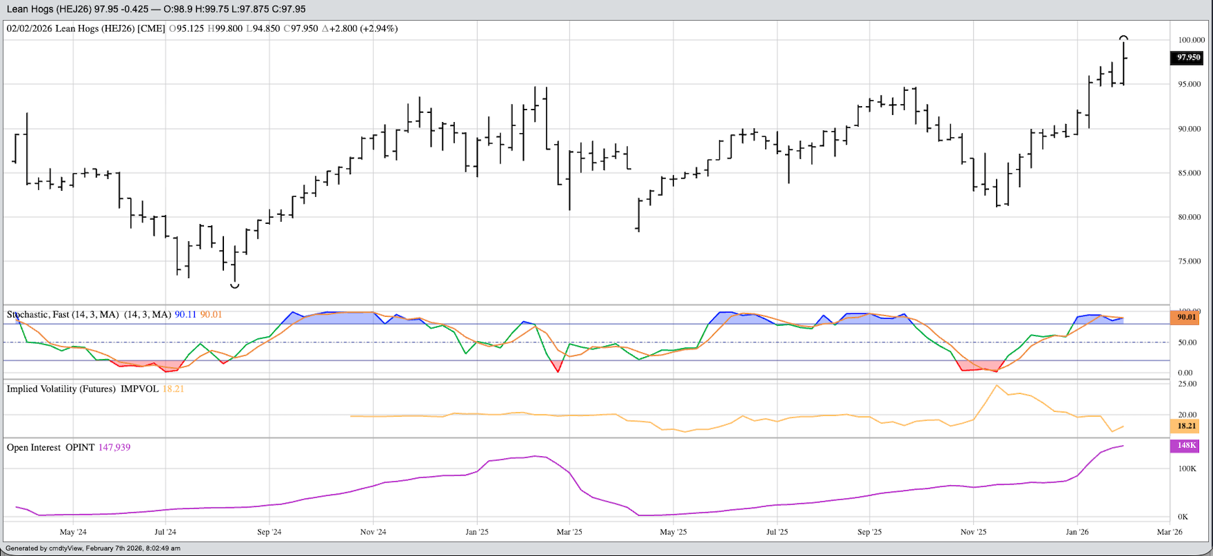1213x556 pixels.
Task: Select the Open Interest OPINT label
Action: [x=51, y=448]
